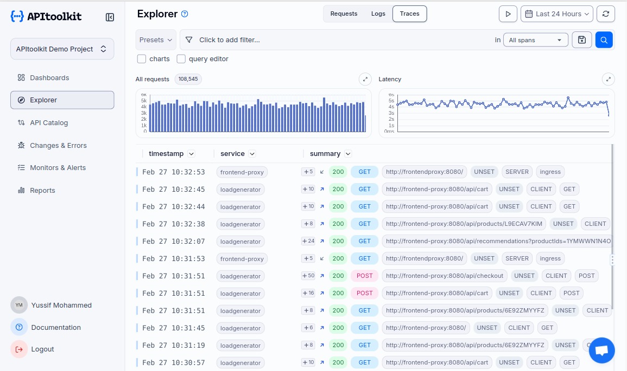Open the All spans select box
Screen dimensions: 627x371
tap(535, 40)
